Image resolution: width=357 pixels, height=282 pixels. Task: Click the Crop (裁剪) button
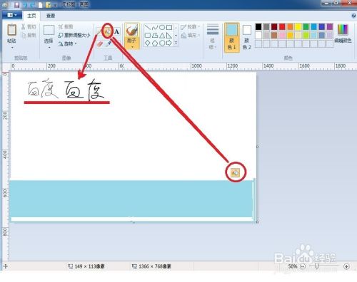click(x=66, y=26)
